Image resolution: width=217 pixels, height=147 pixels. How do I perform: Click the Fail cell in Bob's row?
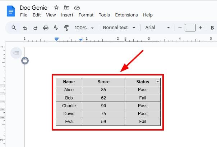click(x=143, y=98)
